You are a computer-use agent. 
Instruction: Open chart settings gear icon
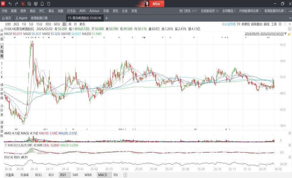tap(280, 24)
